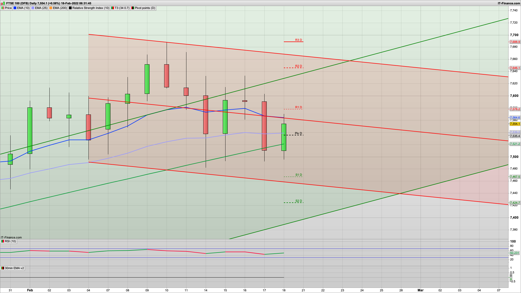
Task: Click the 7,521.2 green price tag
Action: (x=515, y=144)
